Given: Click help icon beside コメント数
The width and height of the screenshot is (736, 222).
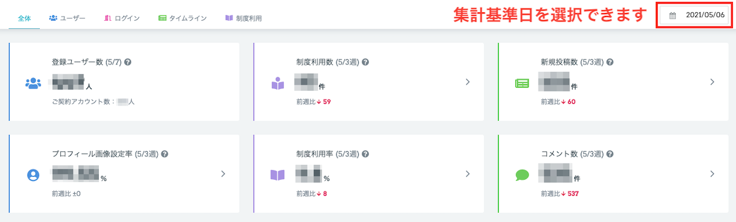Looking at the screenshot, I should [x=608, y=154].
